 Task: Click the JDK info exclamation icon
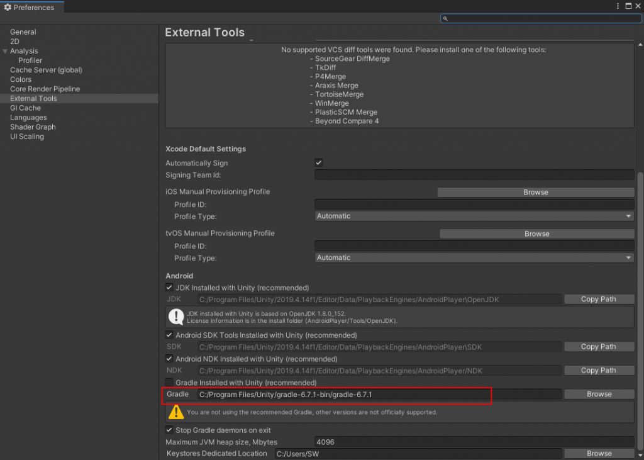pyautogui.click(x=176, y=317)
